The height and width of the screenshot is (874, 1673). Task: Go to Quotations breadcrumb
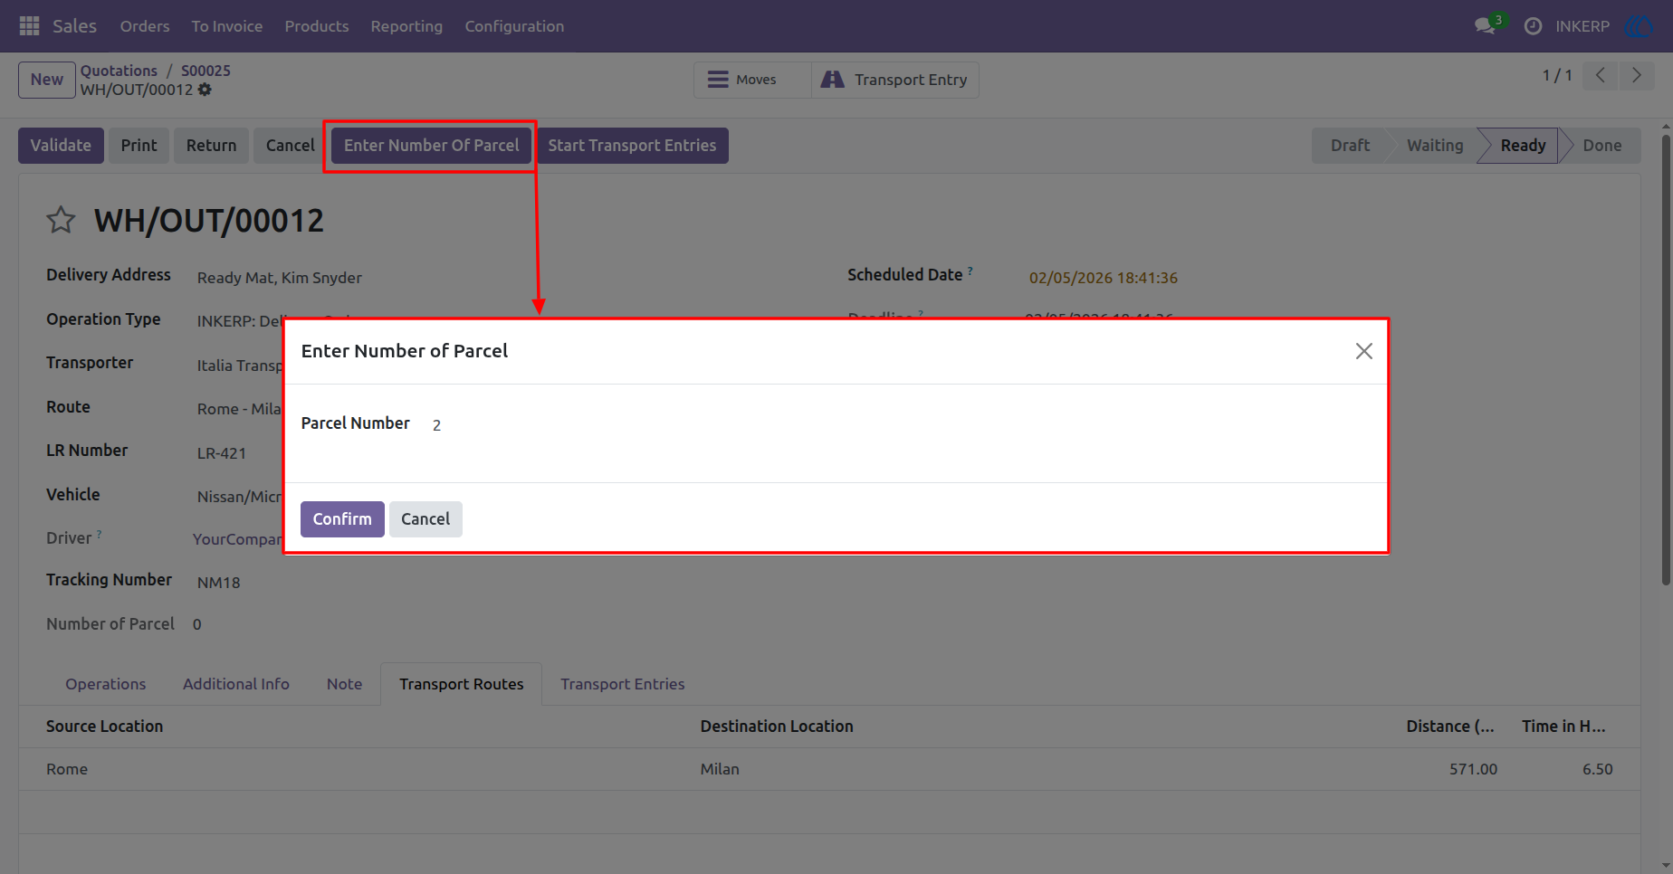point(119,71)
